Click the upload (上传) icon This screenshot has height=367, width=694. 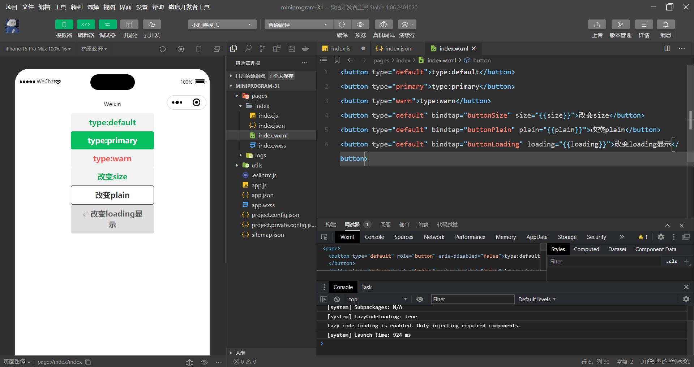tap(597, 25)
